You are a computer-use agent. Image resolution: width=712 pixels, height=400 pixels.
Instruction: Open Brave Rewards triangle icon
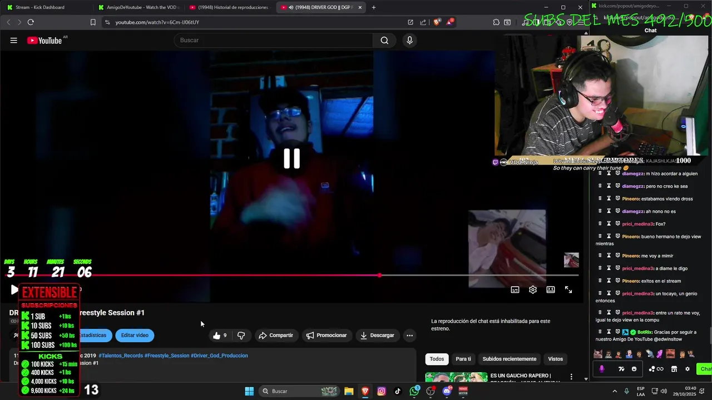click(x=449, y=22)
